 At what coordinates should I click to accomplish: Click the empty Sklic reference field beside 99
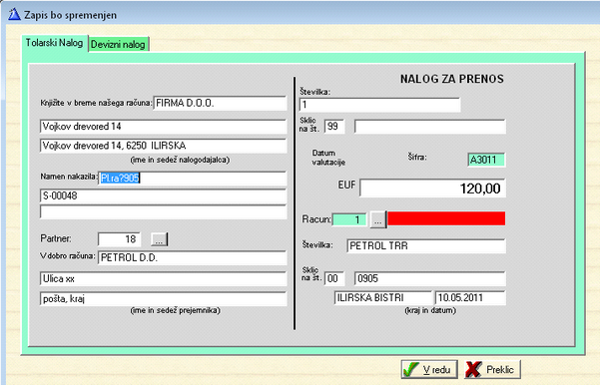coord(430,127)
